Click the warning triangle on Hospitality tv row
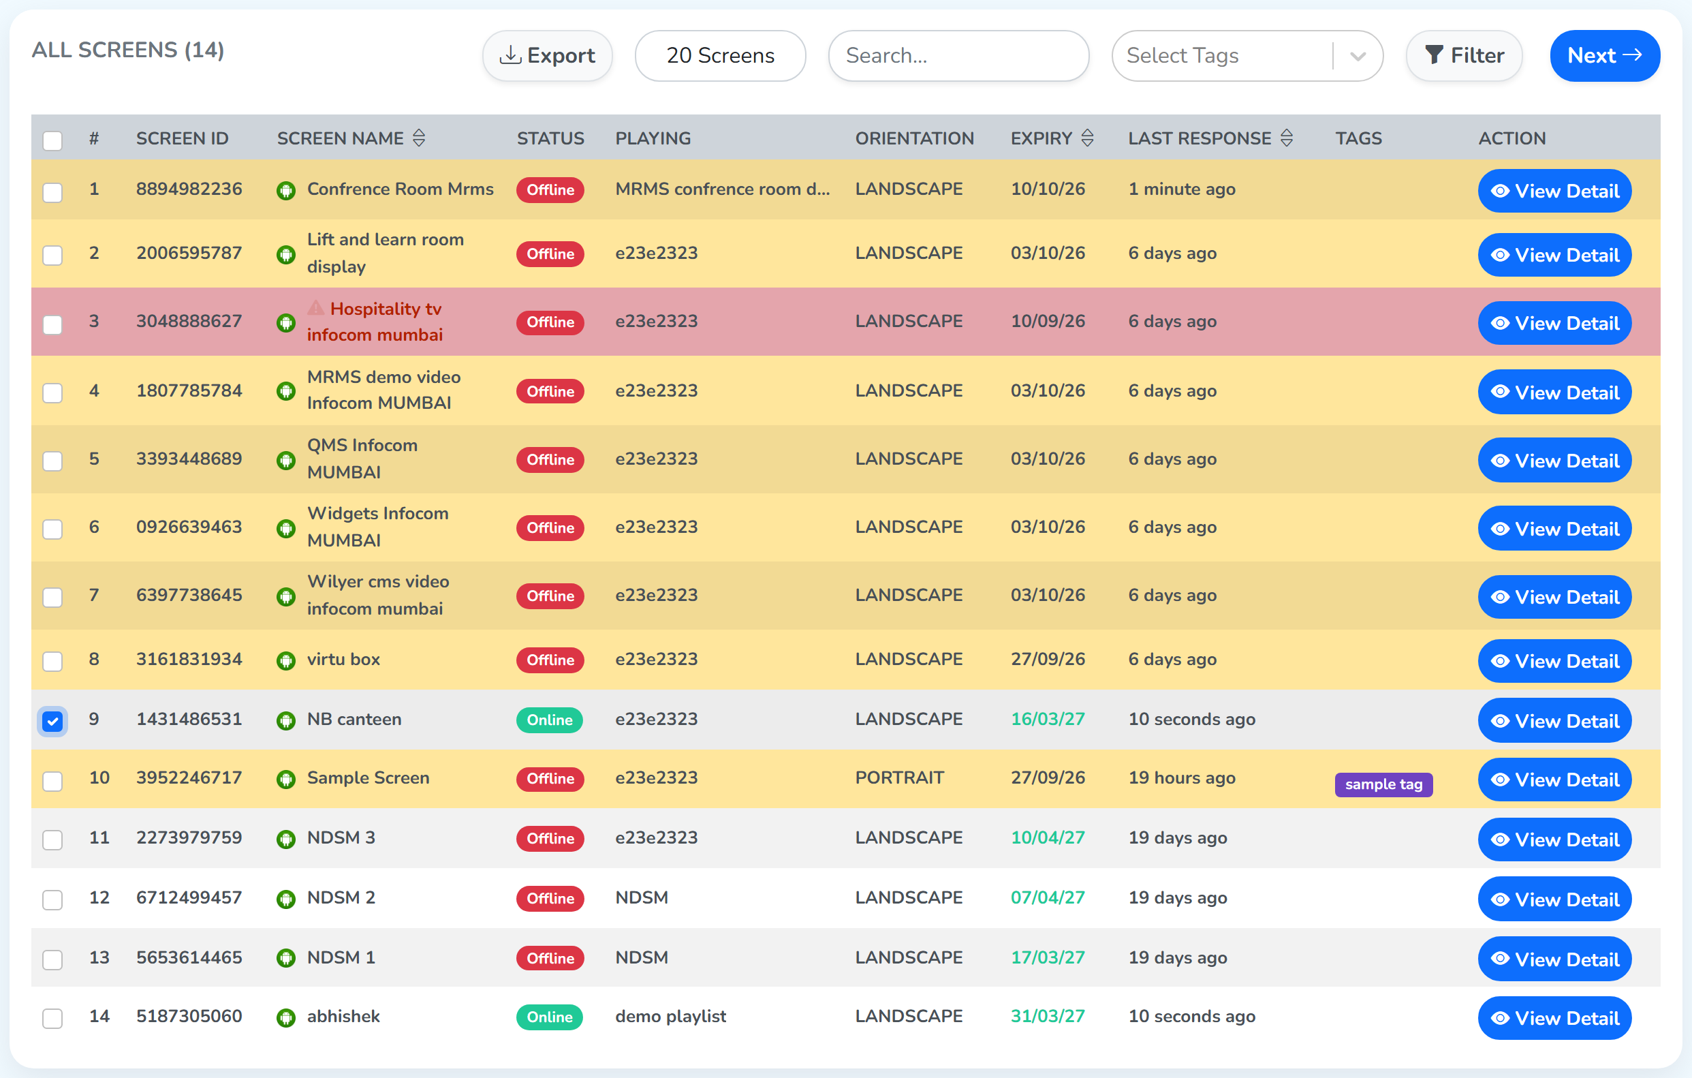This screenshot has width=1692, height=1078. point(316,308)
